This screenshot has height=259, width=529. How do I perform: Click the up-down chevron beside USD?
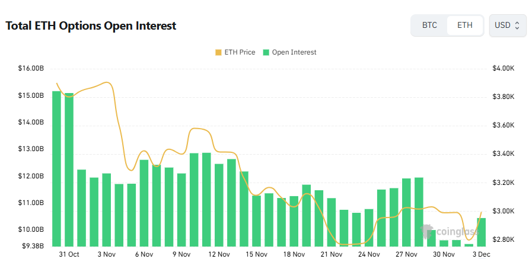point(517,25)
